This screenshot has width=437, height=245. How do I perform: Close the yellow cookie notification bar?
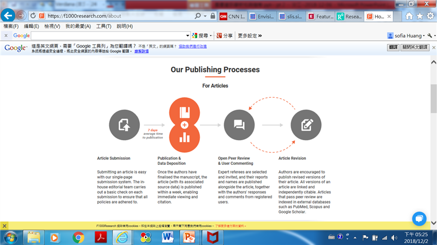point(4,225)
